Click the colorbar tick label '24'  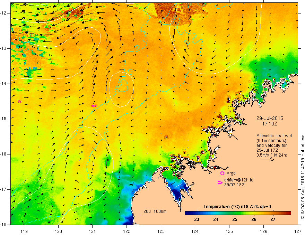(216, 219)
